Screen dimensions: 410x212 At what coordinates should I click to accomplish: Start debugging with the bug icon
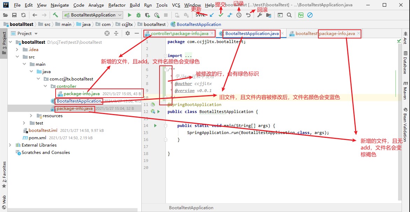pos(139,15)
